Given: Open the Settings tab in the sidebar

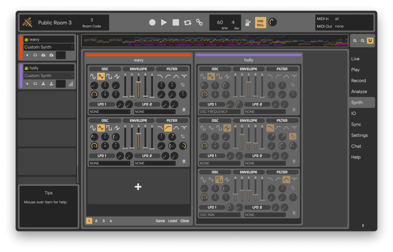Looking at the screenshot, I should point(359,135).
